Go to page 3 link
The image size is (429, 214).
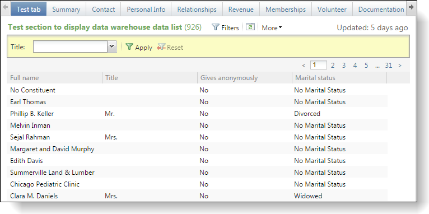[x=344, y=66]
